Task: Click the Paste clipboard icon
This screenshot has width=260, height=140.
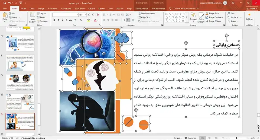Action: point(5,15)
